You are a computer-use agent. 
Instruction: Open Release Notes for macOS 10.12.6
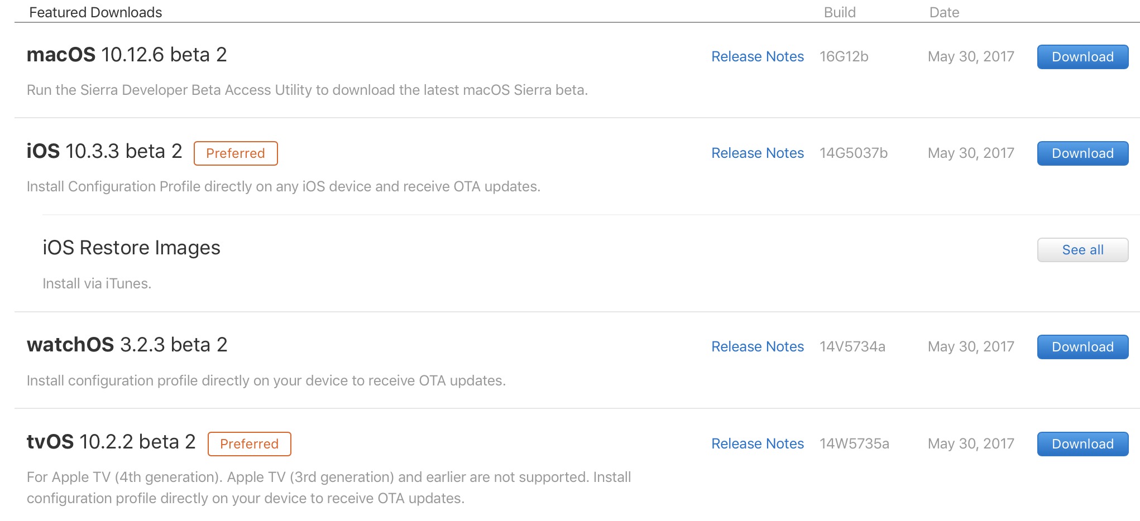[757, 56]
